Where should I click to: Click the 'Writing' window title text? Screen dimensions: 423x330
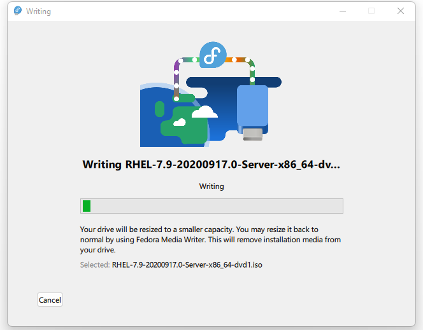38,11
